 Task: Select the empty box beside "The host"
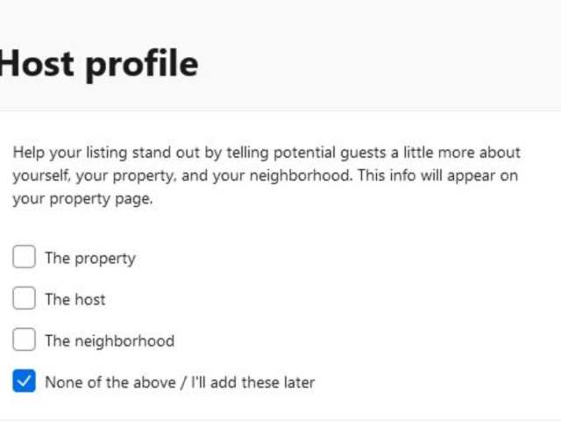click(x=24, y=299)
